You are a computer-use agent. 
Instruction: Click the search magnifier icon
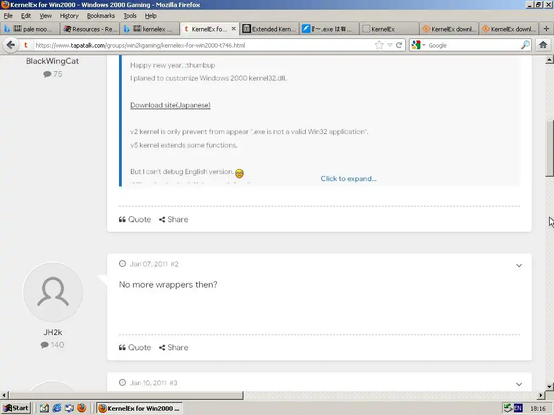click(x=525, y=45)
